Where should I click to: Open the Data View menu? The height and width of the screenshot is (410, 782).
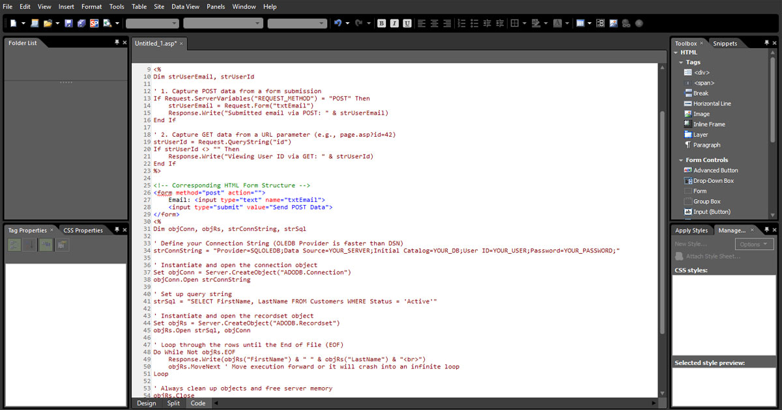(x=186, y=7)
